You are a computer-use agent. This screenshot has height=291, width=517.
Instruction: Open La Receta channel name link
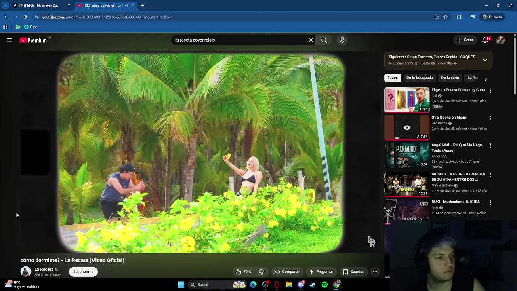pyautogui.click(x=44, y=269)
